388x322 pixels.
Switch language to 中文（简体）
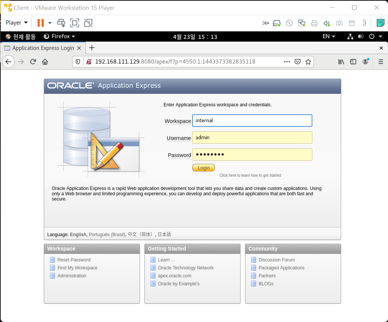click(x=141, y=234)
